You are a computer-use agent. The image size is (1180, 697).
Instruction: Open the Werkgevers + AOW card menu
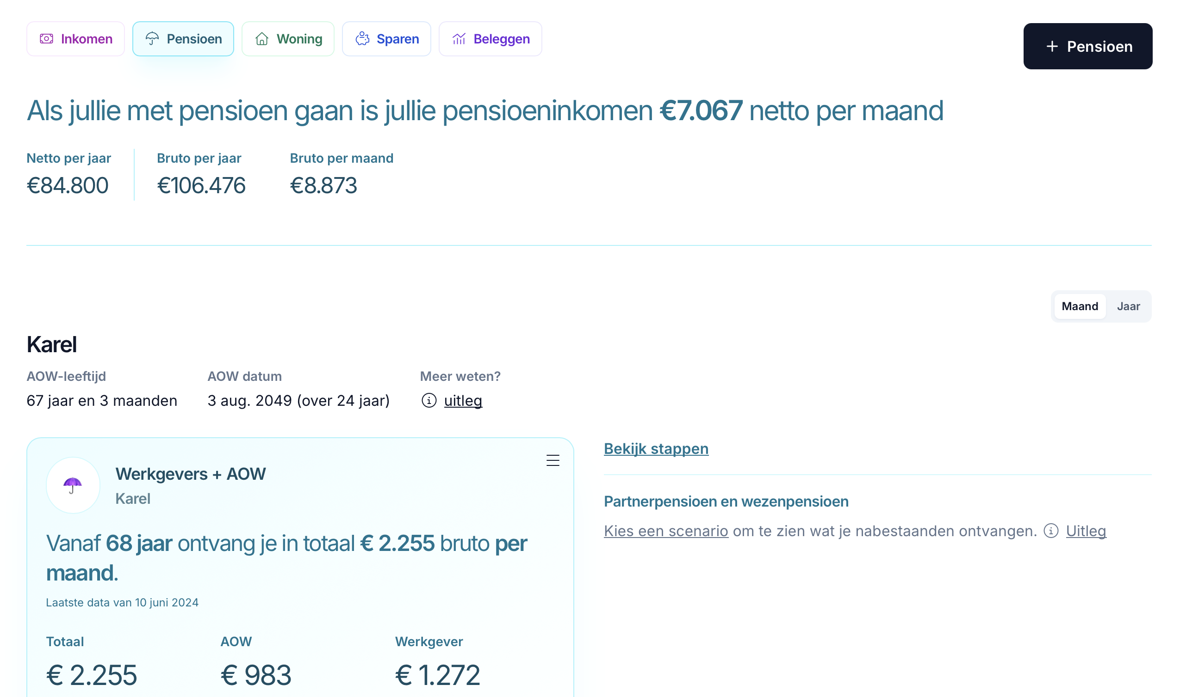(x=553, y=460)
